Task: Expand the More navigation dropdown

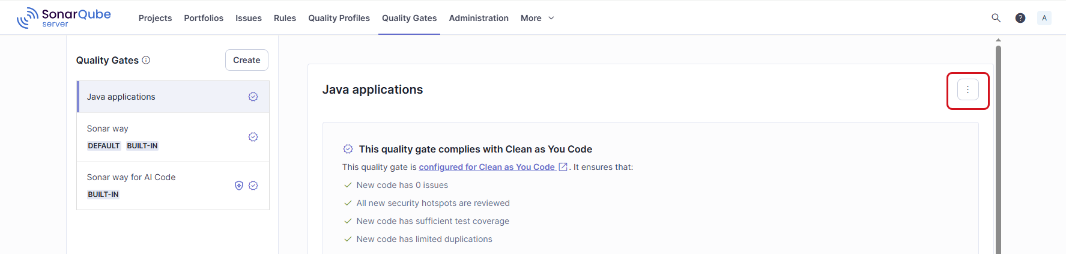Action: [537, 18]
